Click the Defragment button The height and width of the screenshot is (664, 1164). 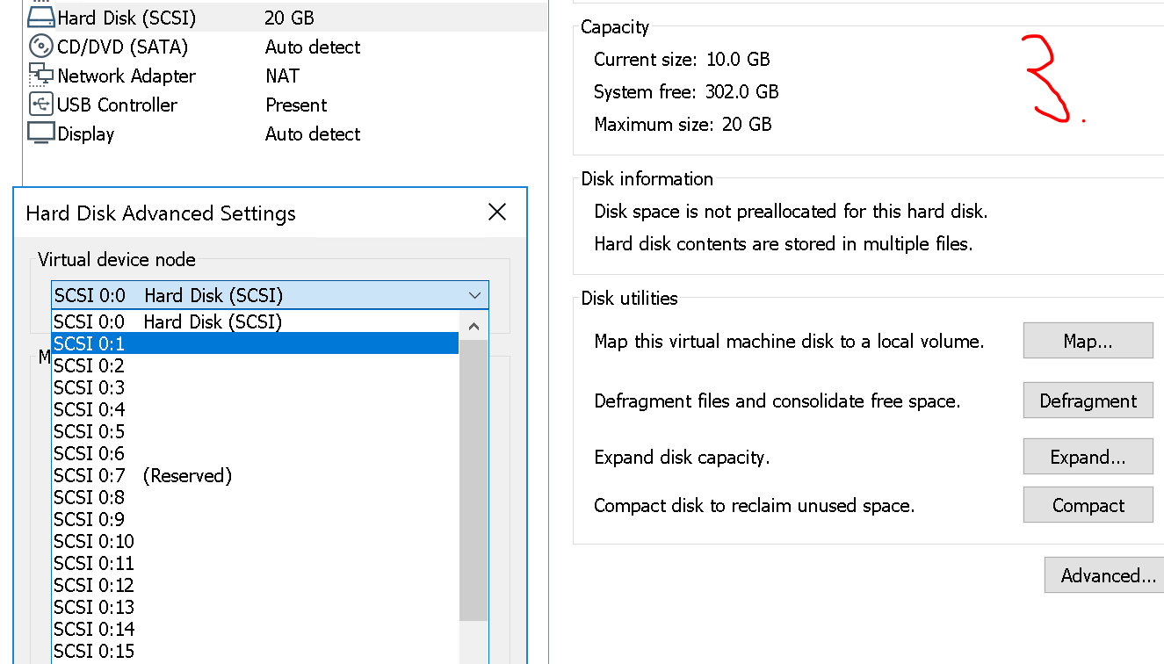click(1088, 401)
